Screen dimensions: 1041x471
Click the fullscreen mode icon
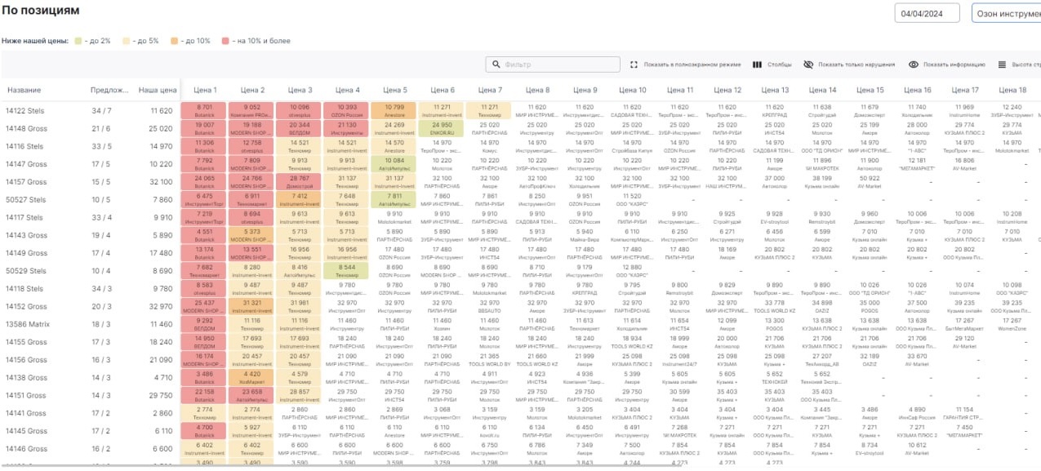634,64
